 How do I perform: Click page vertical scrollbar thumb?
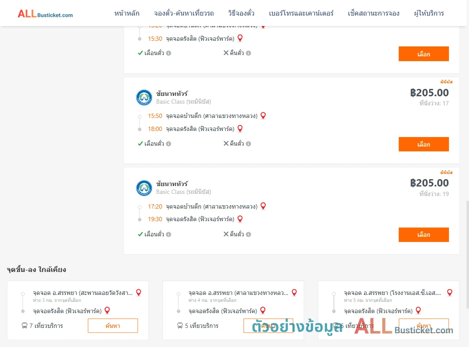(468, 254)
